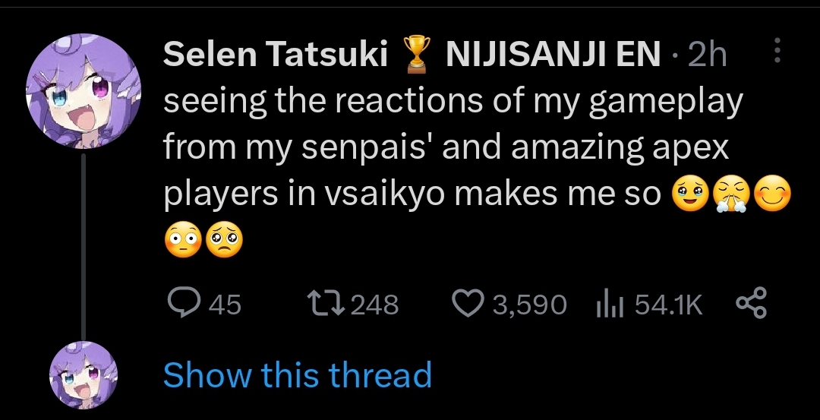
Task: Click the reply speech bubble icon
Action: [184, 305]
